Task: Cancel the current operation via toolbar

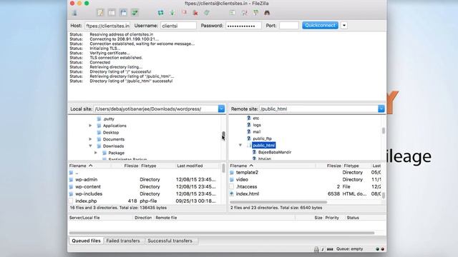Action: click(184, 13)
